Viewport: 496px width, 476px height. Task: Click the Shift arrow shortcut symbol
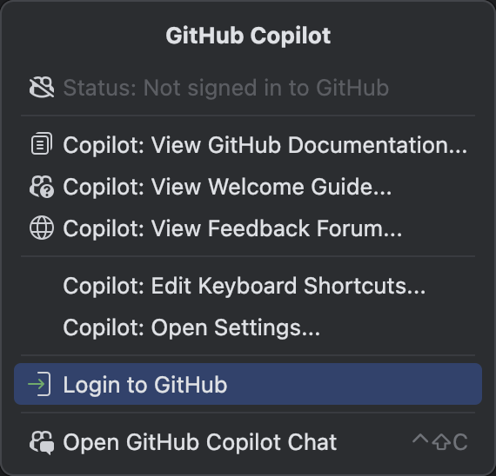coord(441,442)
